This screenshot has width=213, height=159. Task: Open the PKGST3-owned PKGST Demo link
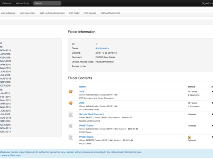tap(86, 137)
